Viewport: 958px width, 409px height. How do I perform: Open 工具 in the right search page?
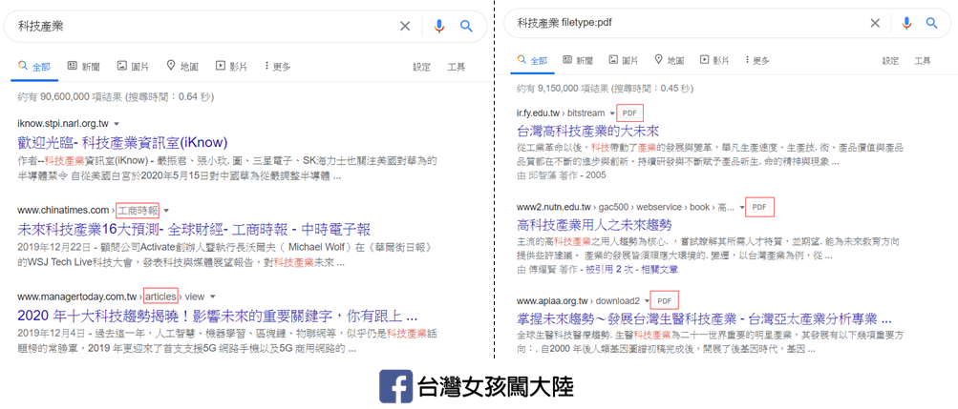point(922,60)
